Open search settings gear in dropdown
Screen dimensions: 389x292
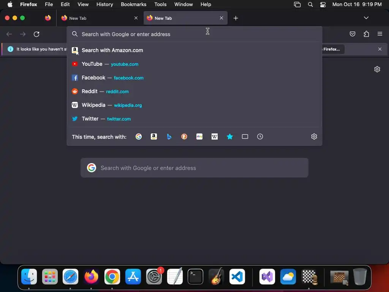point(314,136)
